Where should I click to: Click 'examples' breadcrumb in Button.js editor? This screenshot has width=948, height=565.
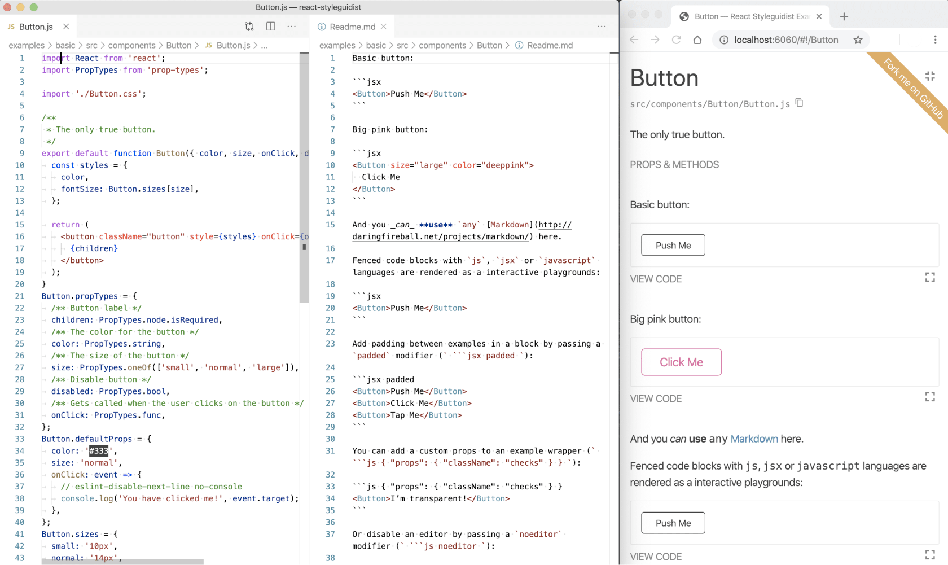click(x=27, y=45)
